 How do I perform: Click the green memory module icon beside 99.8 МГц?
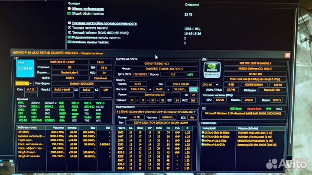pyautogui.click(x=194, y=89)
